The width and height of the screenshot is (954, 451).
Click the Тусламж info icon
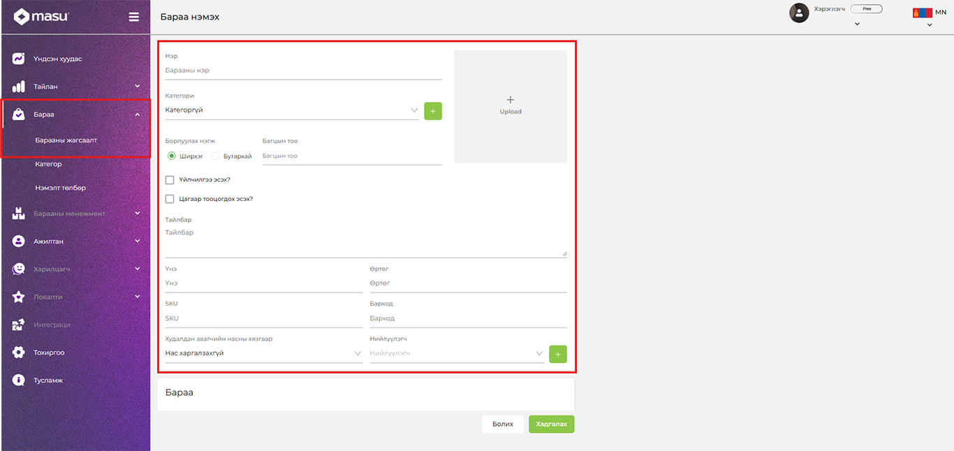(19, 380)
